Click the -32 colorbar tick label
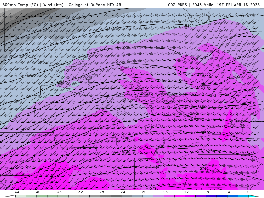Screen dimensions: 264x198 [79, 192]
